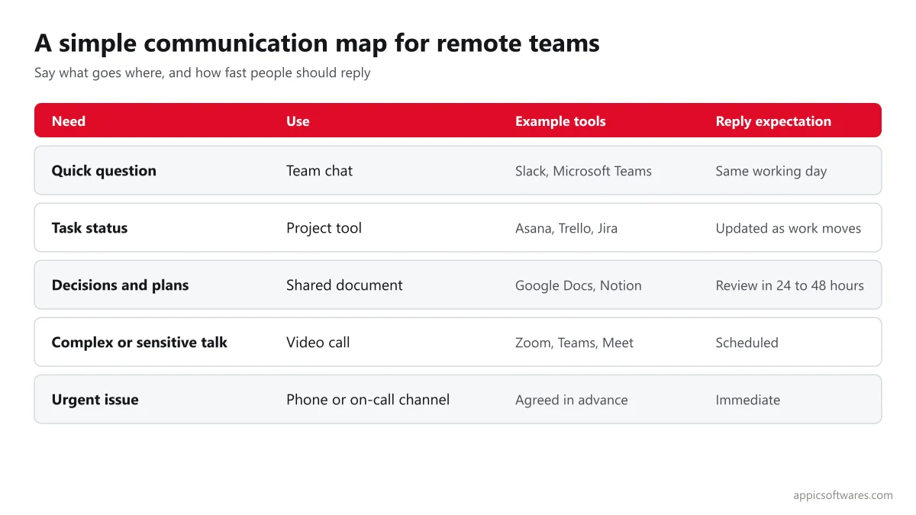Click the 'Need' column header

[x=69, y=121]
